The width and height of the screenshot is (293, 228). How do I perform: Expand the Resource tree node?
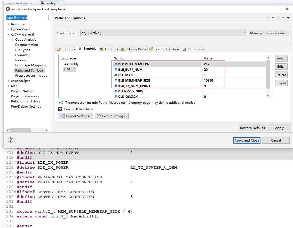(x=9, y=24)
